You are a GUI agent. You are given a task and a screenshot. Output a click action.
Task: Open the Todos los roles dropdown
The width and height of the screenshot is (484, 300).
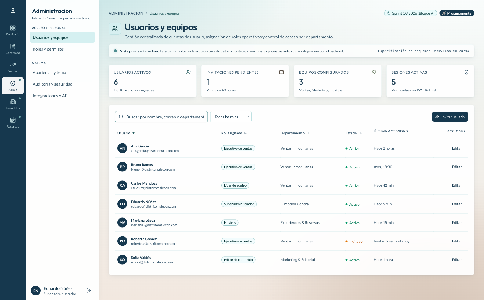tap(231, 117)
